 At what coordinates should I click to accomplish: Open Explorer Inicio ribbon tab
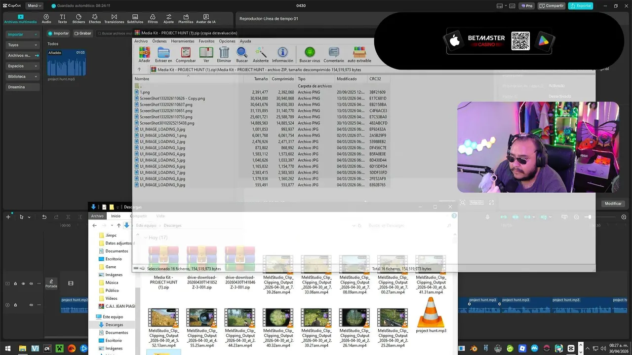tap(116, 216)
